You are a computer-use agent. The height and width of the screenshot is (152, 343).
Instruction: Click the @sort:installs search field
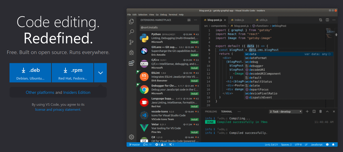coord(169,28)
